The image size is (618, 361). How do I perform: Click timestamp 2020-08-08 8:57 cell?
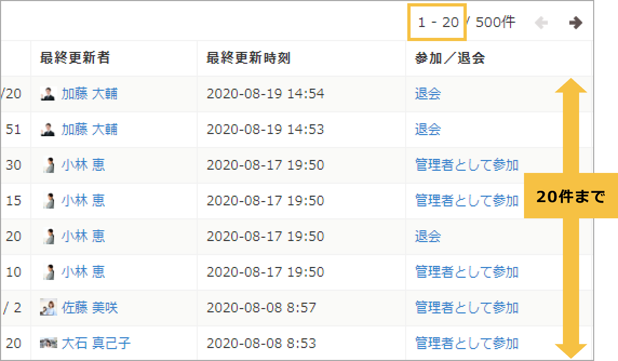pyautogui.click(x=261, y=308)
